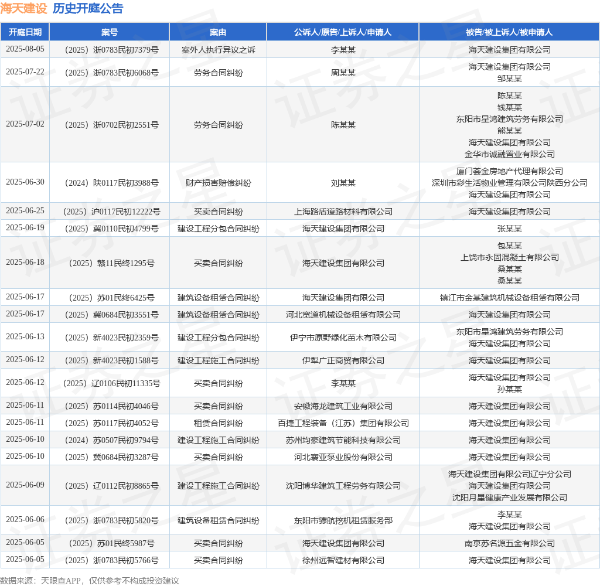Image resolution: width=600 pixels, height=586 pixels.
Task: Click the plaintiff "伊宁市原野绿化苗木有限公司"
Action: (x=343, y=338)
